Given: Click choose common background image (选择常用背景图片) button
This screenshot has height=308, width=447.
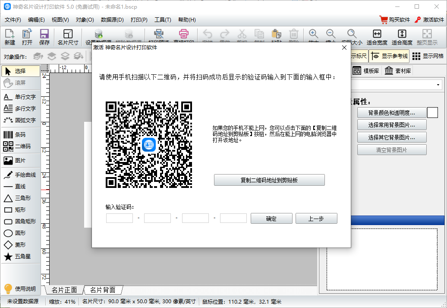Looking at the screenshot, I should [x=392, y=125].
